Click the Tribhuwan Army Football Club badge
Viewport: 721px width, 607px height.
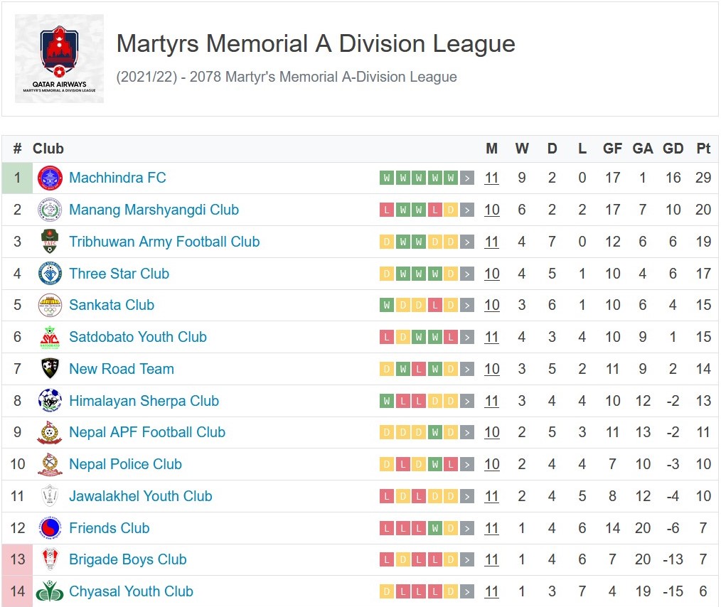pyautogui.click(x=50, y=242)
